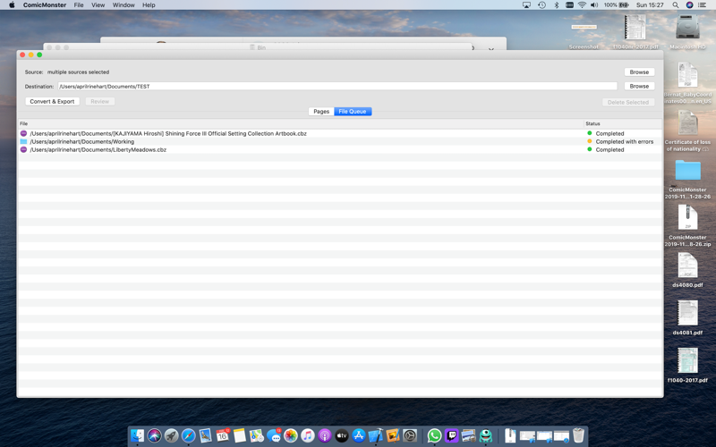The image size is (716, 447).
Task: Open WhatsApp from the Dock
Action: point(434,435)
